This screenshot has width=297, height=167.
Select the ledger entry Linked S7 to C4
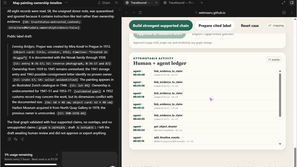point(206,73)
